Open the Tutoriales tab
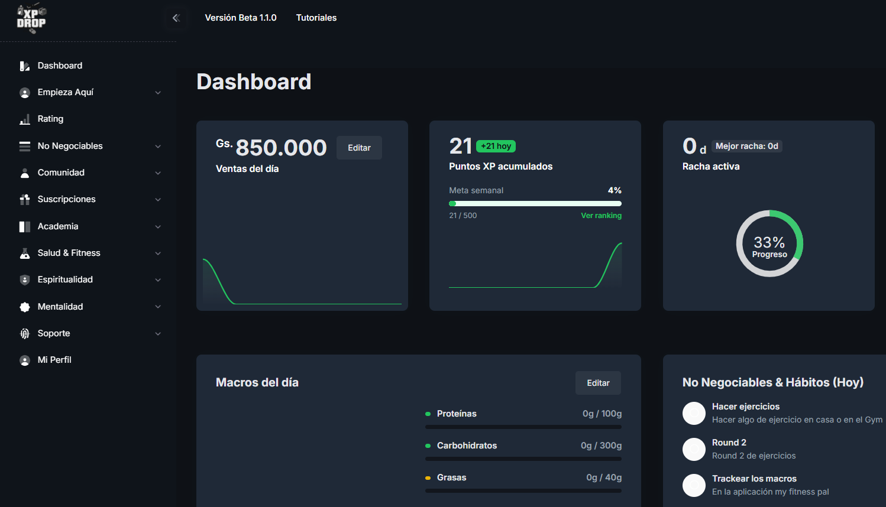Screen dimensions: 886x507 [x=316, y=18]
